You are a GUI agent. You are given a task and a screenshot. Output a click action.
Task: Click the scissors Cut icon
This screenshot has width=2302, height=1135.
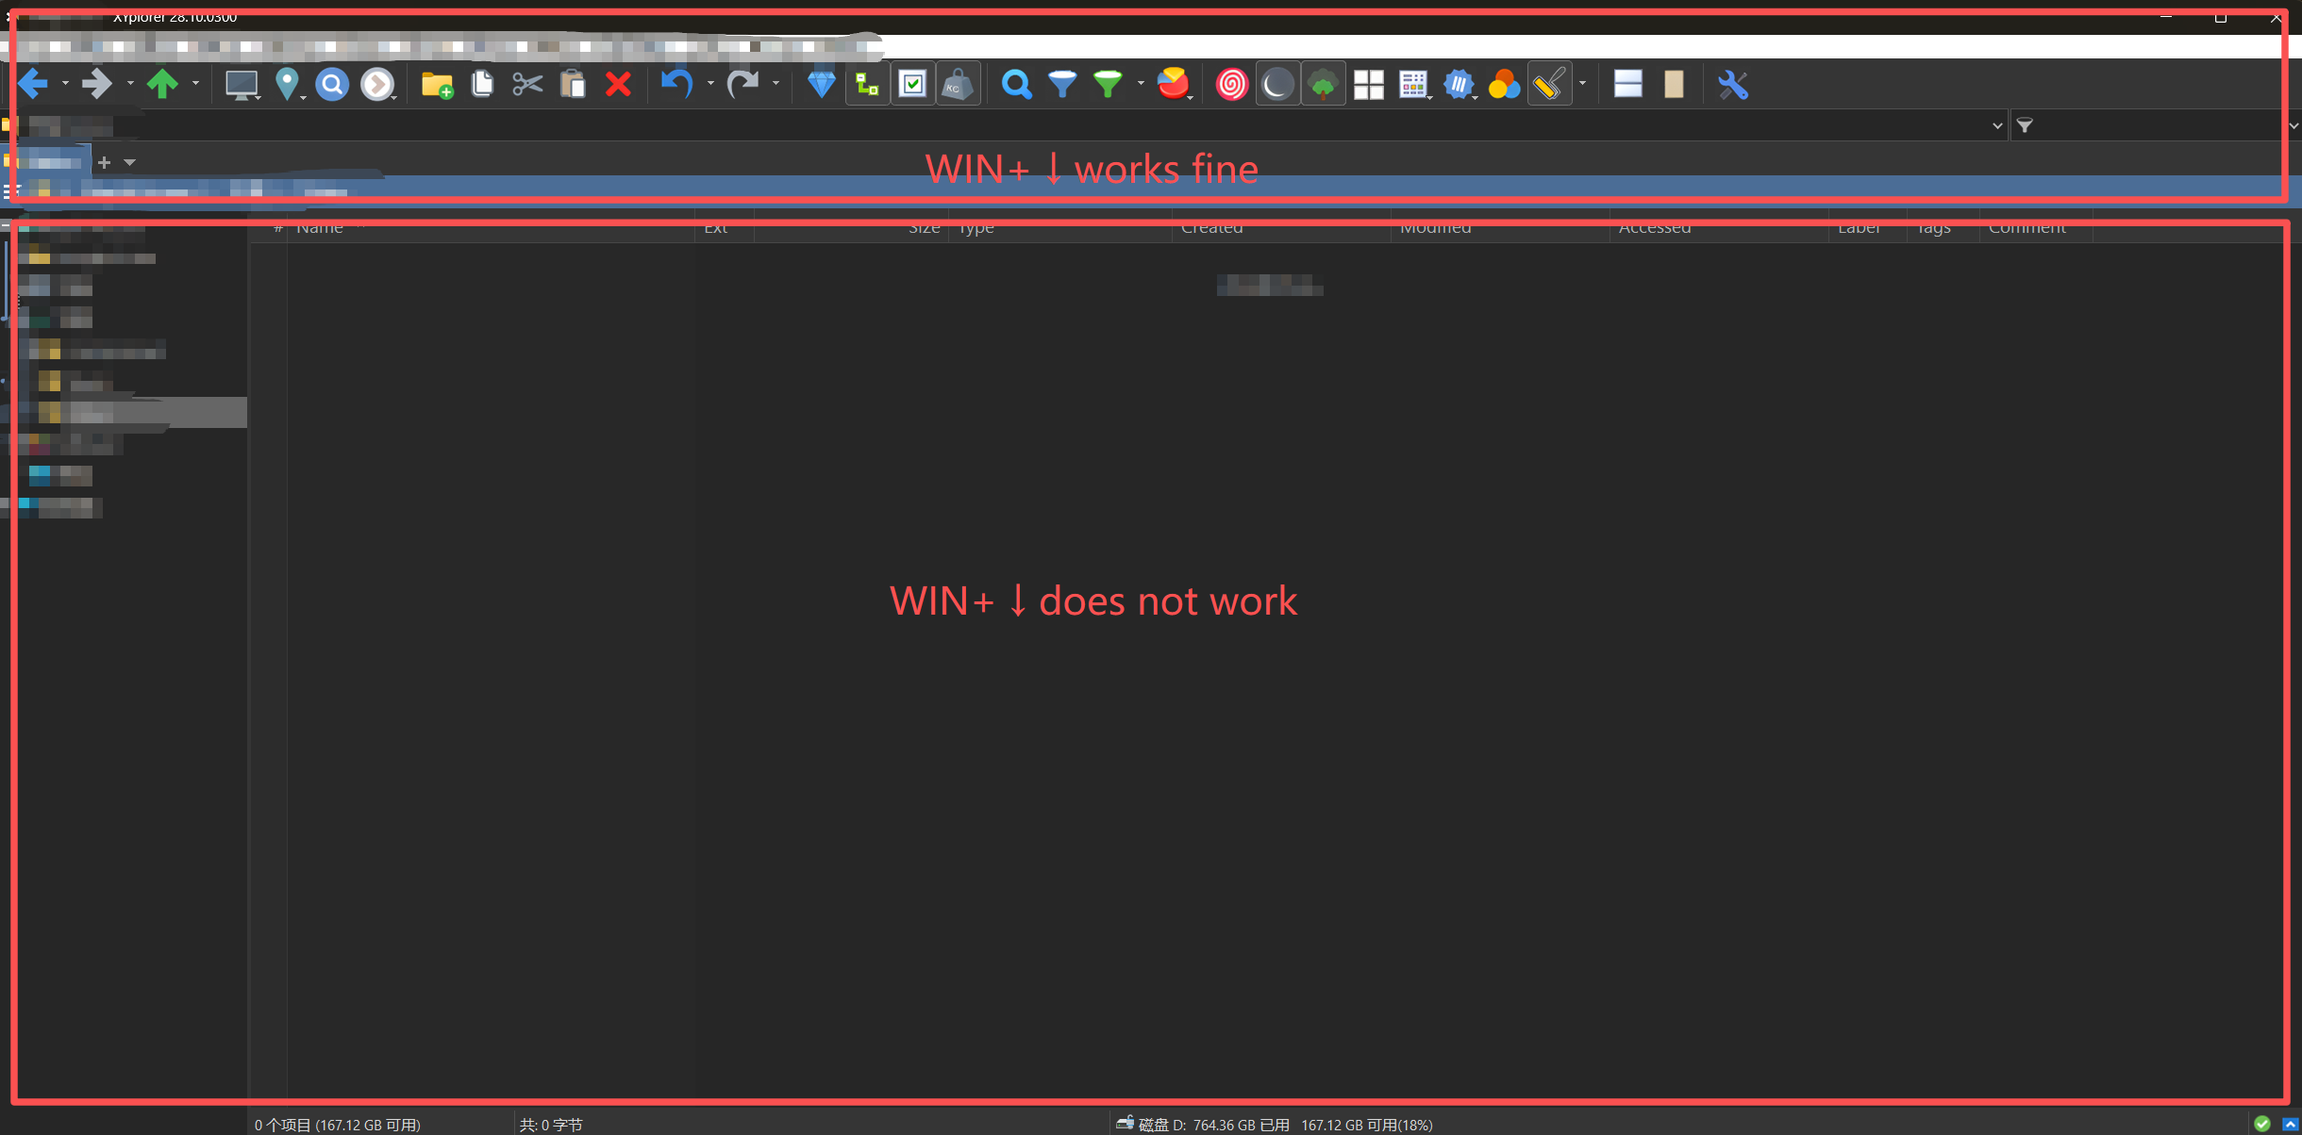[x=527, y=85]
